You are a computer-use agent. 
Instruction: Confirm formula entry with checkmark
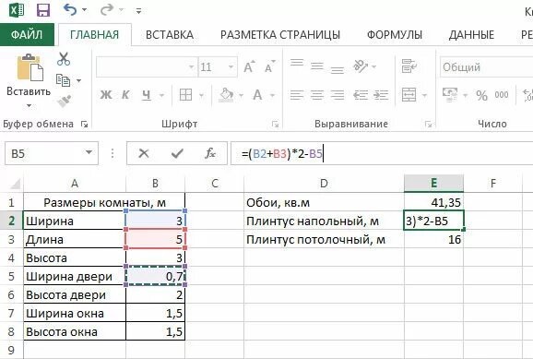[x=177, y=153]
